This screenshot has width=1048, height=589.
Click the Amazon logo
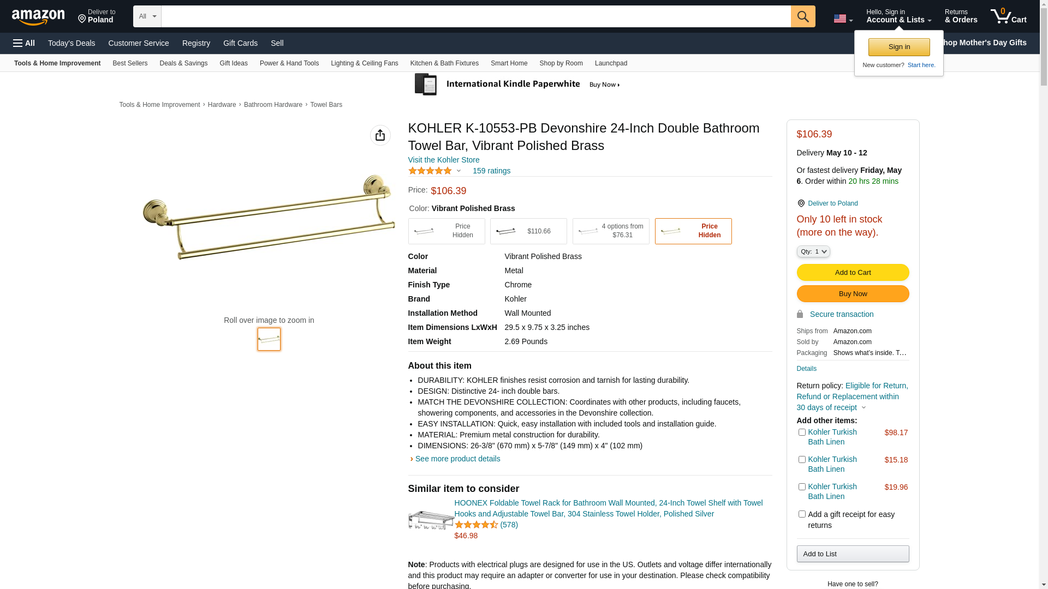point(38,17)
